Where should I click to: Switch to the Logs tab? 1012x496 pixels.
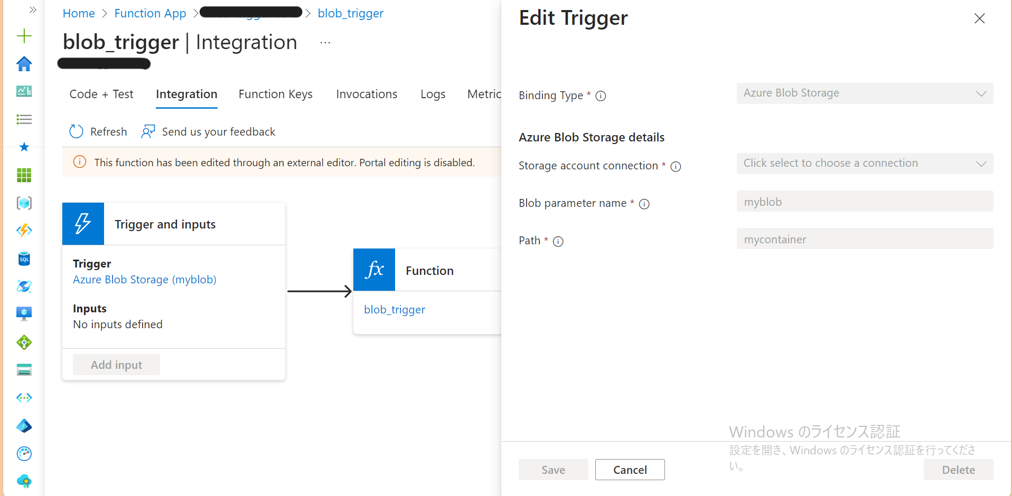point(433,94)
